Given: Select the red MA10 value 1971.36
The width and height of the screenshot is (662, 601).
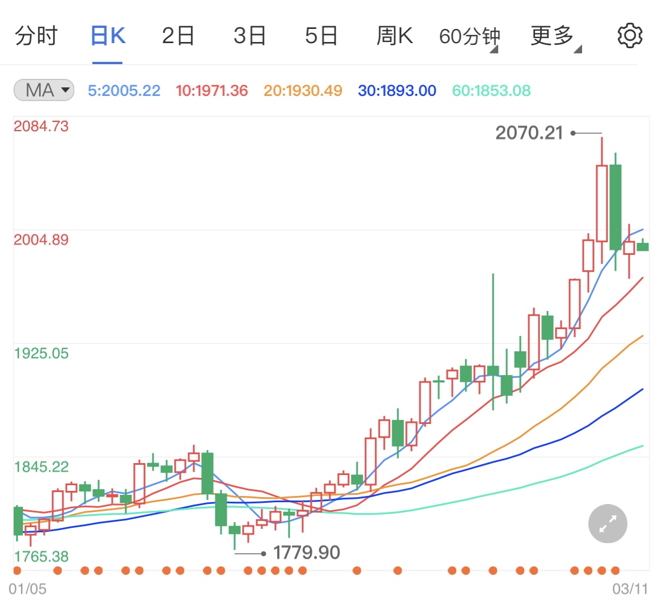Looking at the screenshot, I should [211, 91].
